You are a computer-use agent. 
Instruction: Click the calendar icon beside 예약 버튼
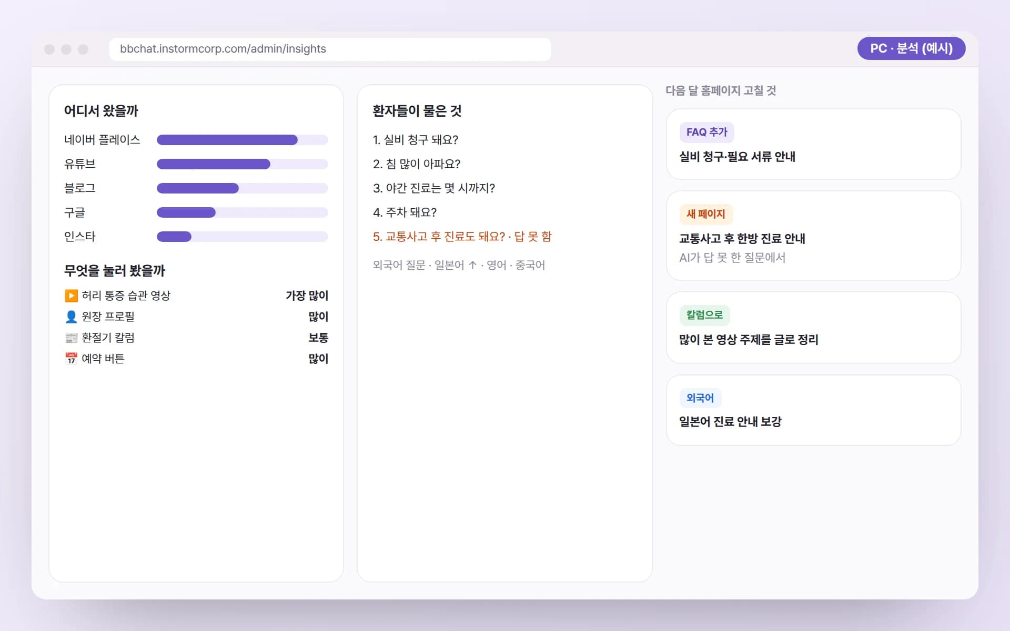pyautogui.click(x=71, y=359)
